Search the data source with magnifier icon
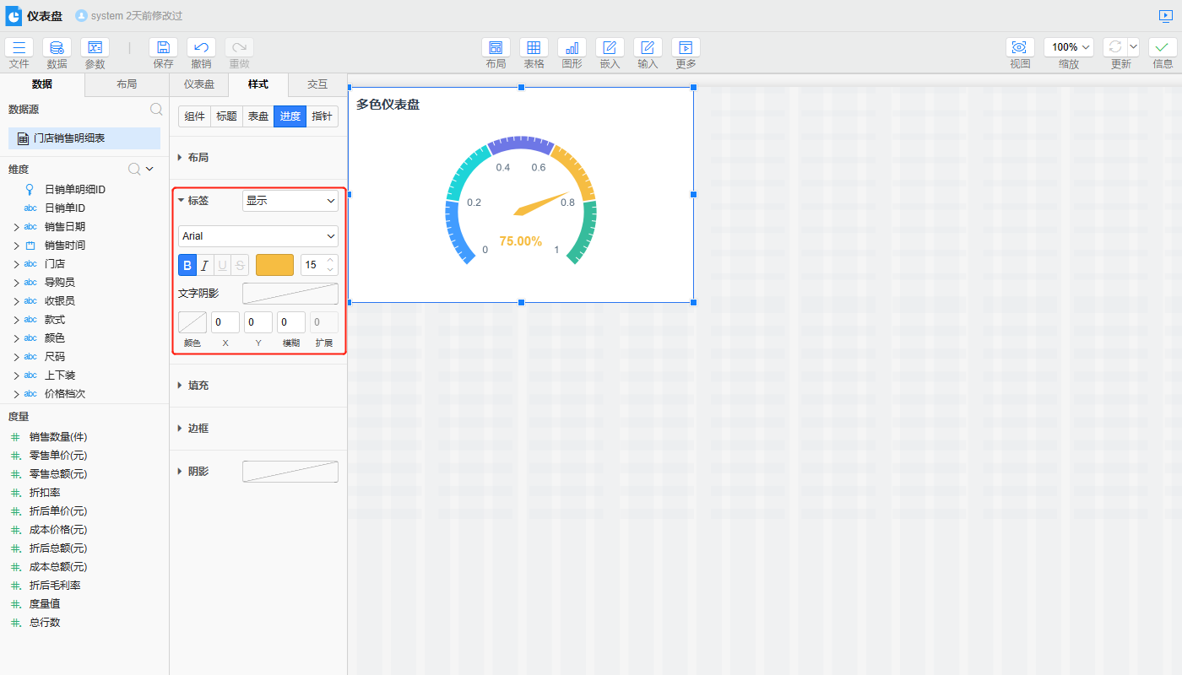 [x=156, y=109]
